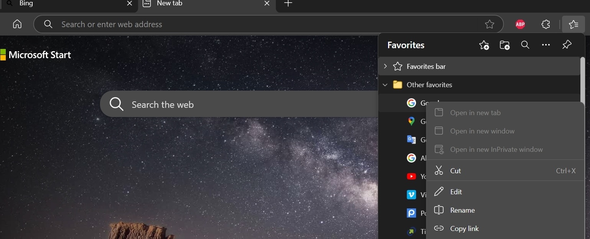This screenshot has width=590, height=239.
Task: Add this page to favorites in panel
Action: [x=484, y=45]
